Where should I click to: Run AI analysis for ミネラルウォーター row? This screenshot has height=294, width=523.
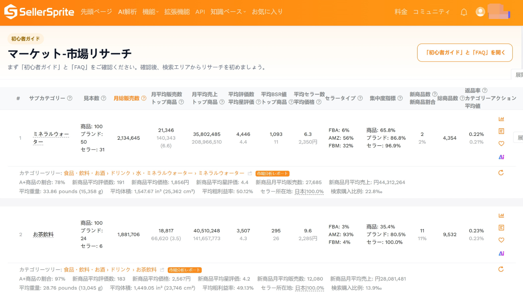(501, 157)
